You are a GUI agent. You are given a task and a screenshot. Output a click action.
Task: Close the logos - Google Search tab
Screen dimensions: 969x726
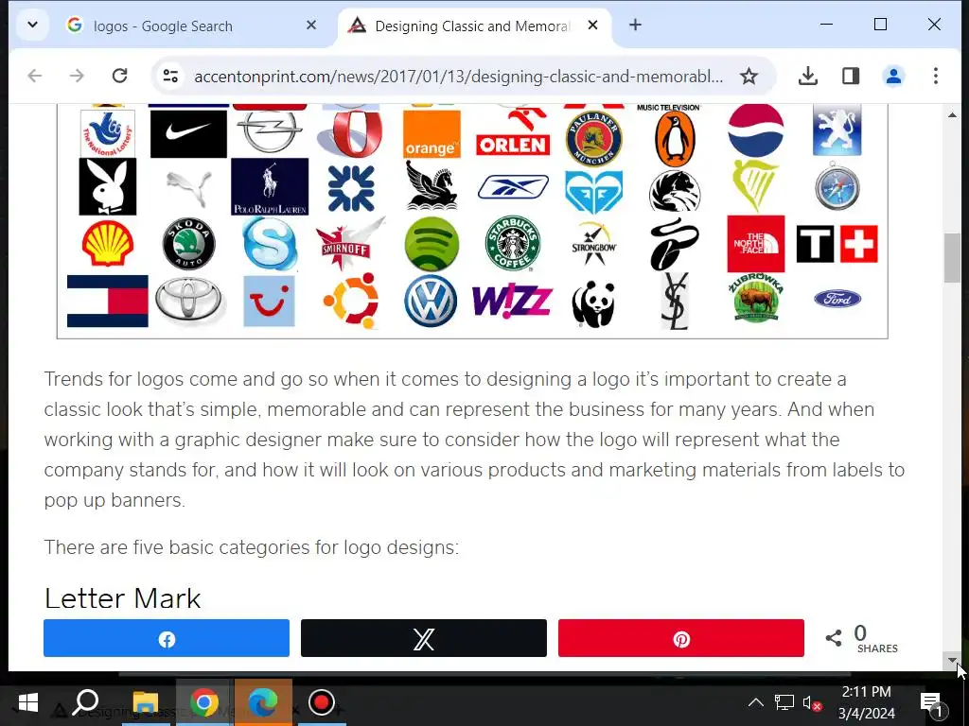pyautogui.click(x=310, y=25)
